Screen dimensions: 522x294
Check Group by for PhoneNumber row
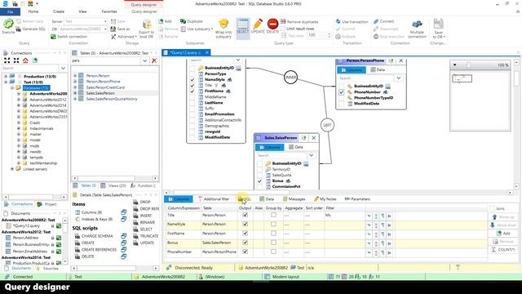(x=273, y=252)
